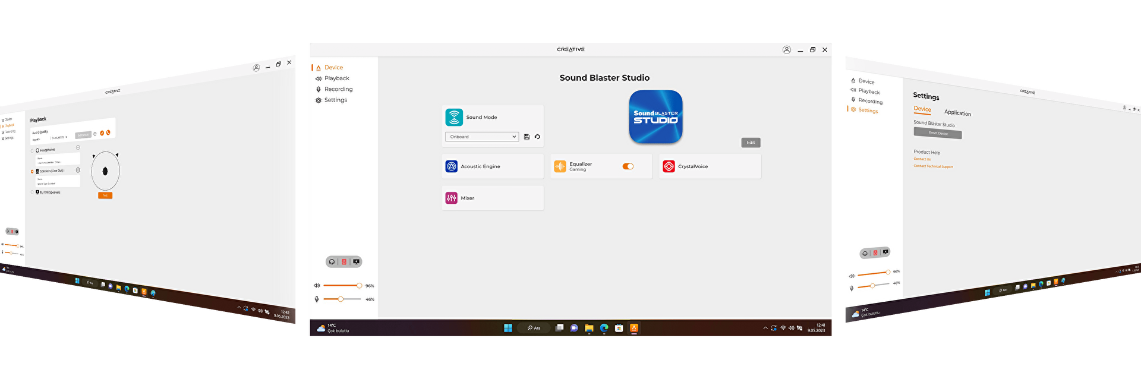The width and height of the screenshot is (1141, 379).
Task: Select Built-in Speakers radio button in Playback window
Action: coord(32,192)
